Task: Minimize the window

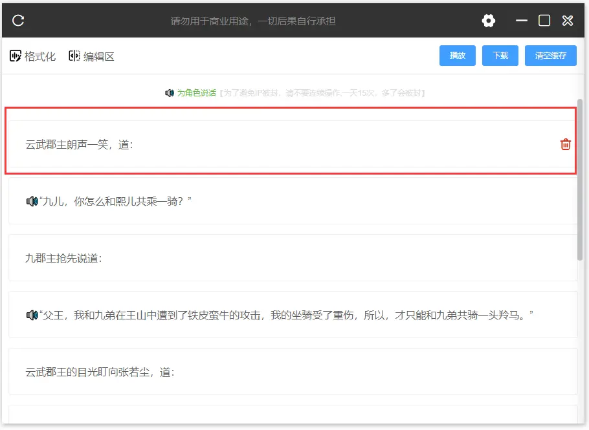Action: pos(522,21)
